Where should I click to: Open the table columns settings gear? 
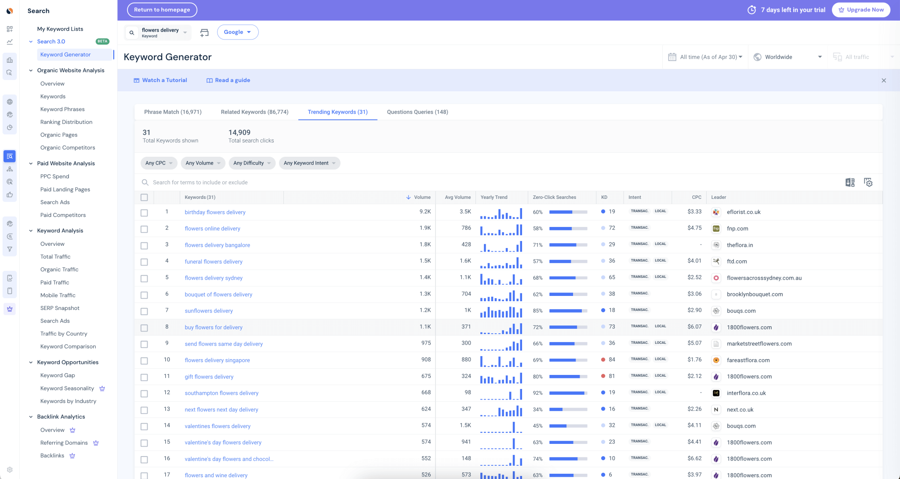[868, 182]
